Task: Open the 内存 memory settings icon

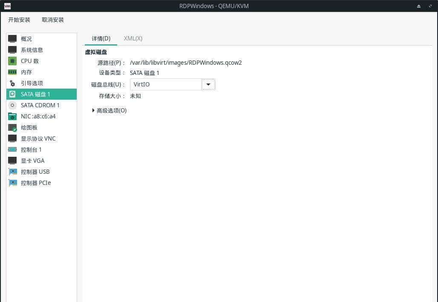Action: pos(12,72)
